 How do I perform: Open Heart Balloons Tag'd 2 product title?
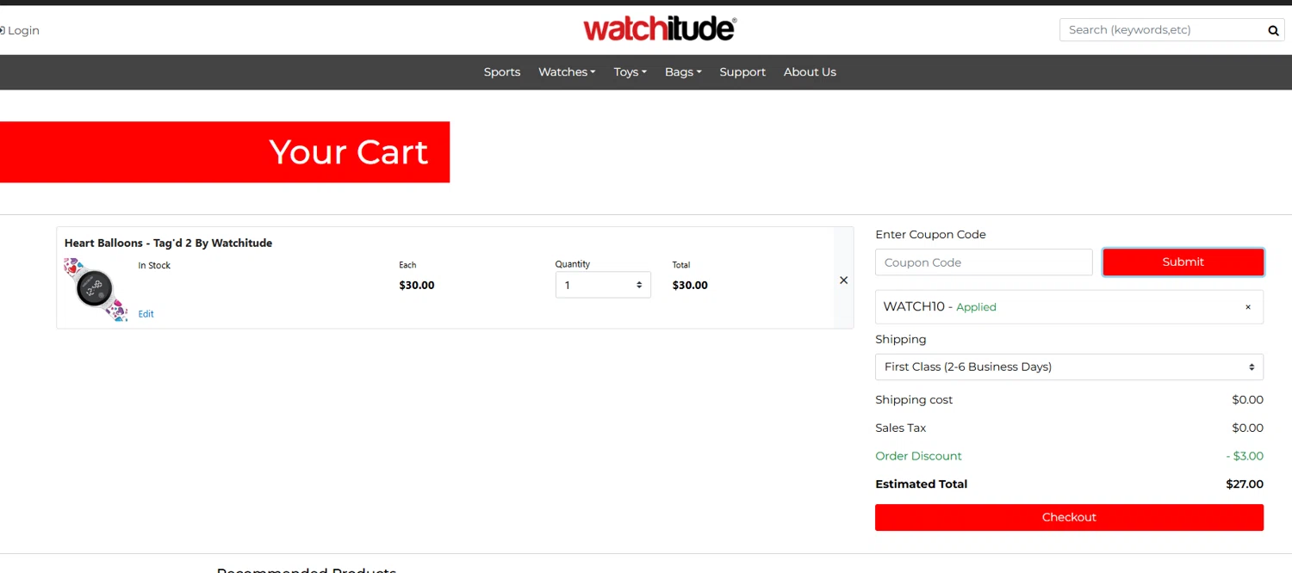(x=168, y=243)
